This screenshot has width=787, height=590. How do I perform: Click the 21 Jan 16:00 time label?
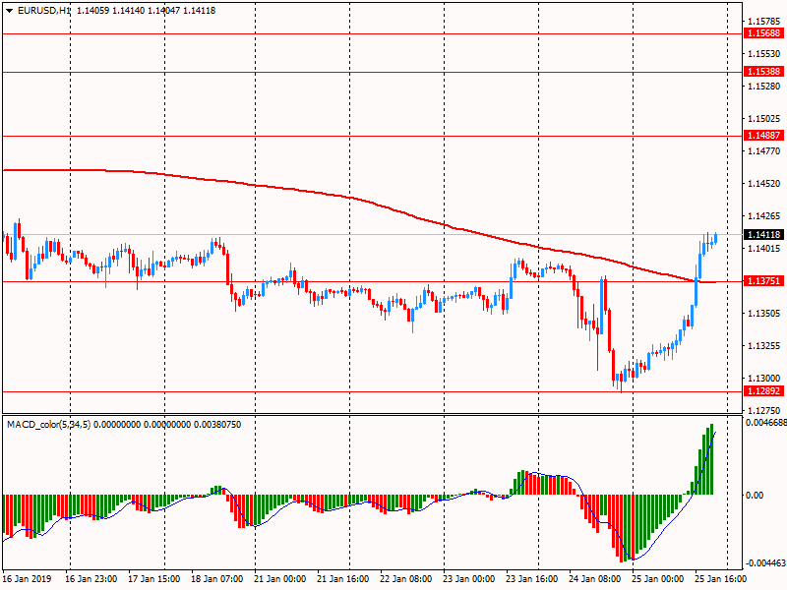[342, 579]
